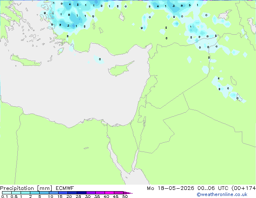
Task: Pick legend swatch between 40 and 45
Action: point(109,193)
